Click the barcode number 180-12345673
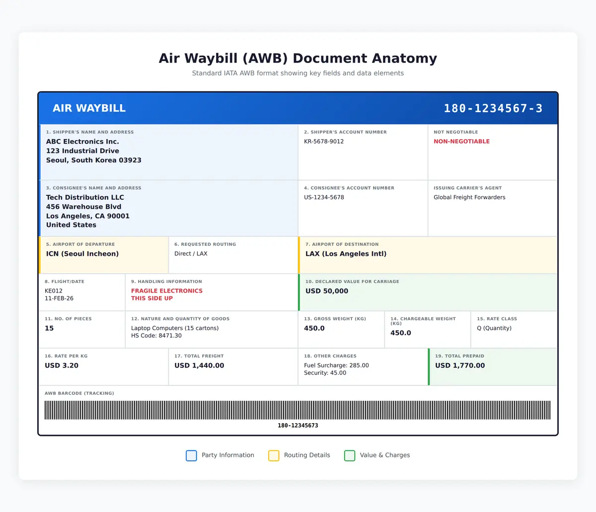Viewport: 596px width, 512px height. 298,425
